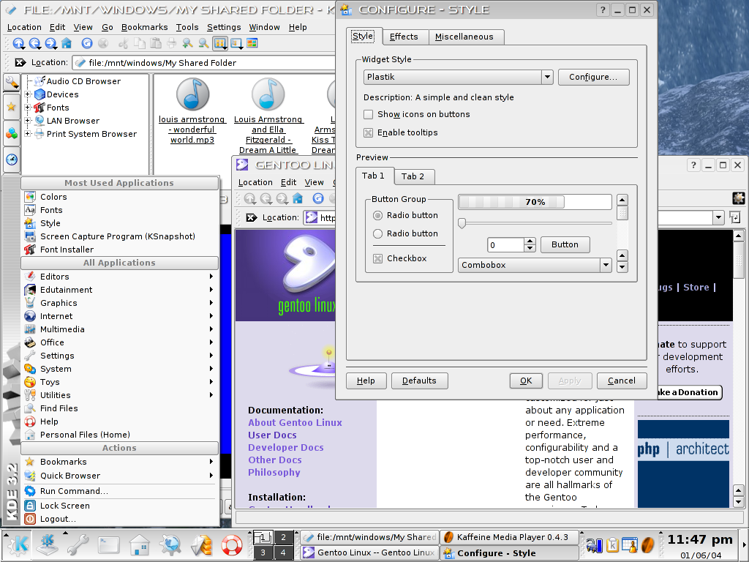Expand Devices tree node
Screen dimensions: 749x562
(x=28, y=94)
